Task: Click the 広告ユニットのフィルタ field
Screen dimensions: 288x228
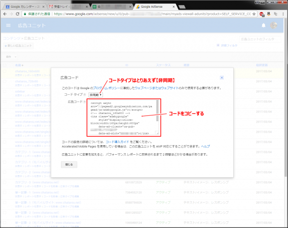Action: pos(260,39)
